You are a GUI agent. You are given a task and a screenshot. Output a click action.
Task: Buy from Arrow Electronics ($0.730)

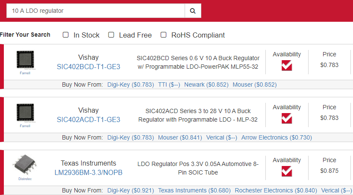[x=277, y=137]
